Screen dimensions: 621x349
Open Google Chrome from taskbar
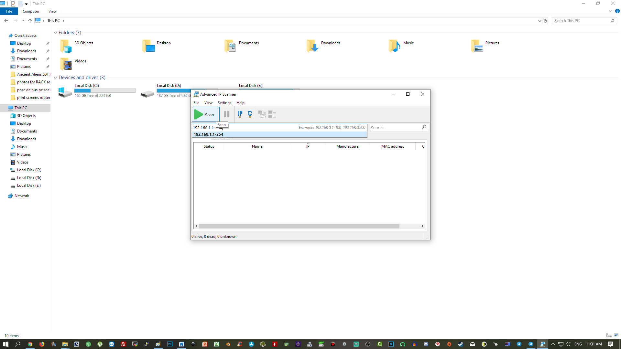click(x=30, y=344)
